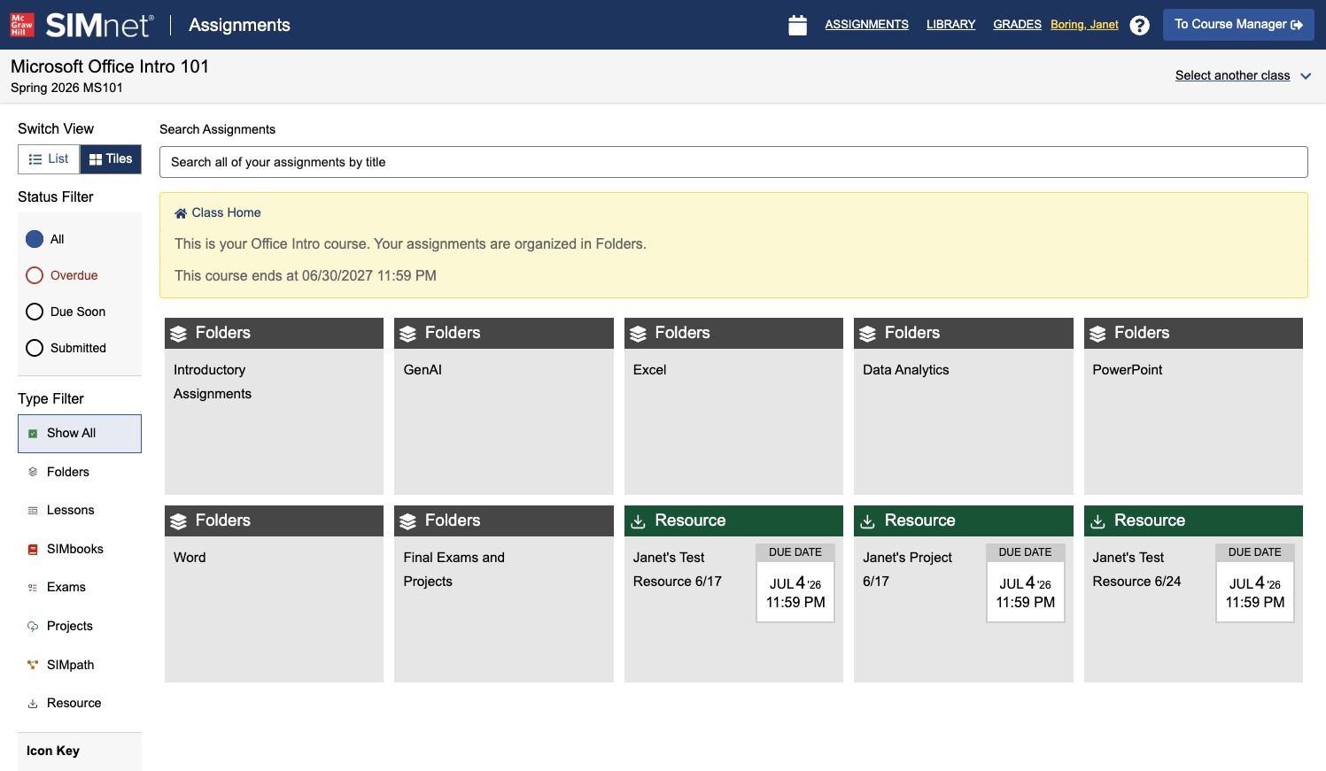
Task: Click download icon on Janet's Test Resource 6/17
Action: (x=638, y=521)
